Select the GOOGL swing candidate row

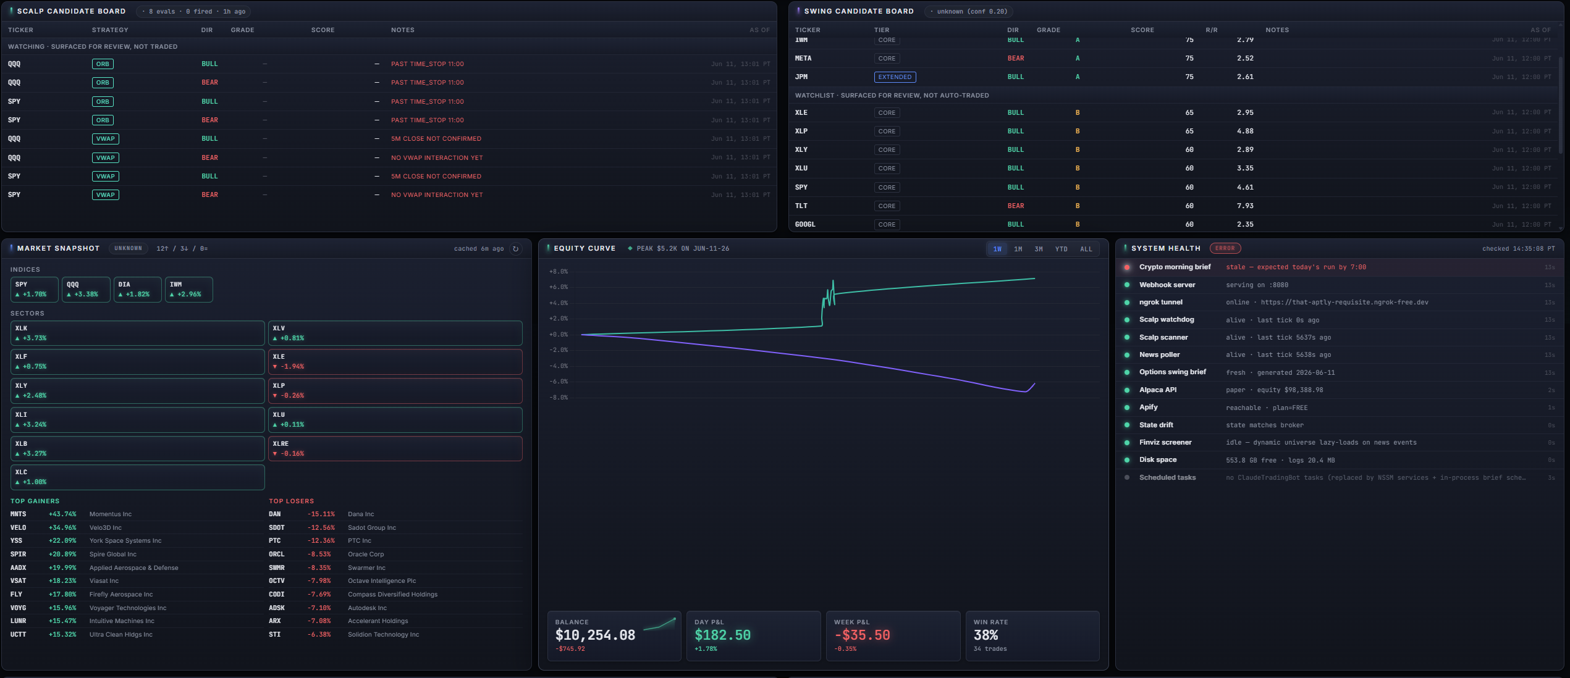1173,225
